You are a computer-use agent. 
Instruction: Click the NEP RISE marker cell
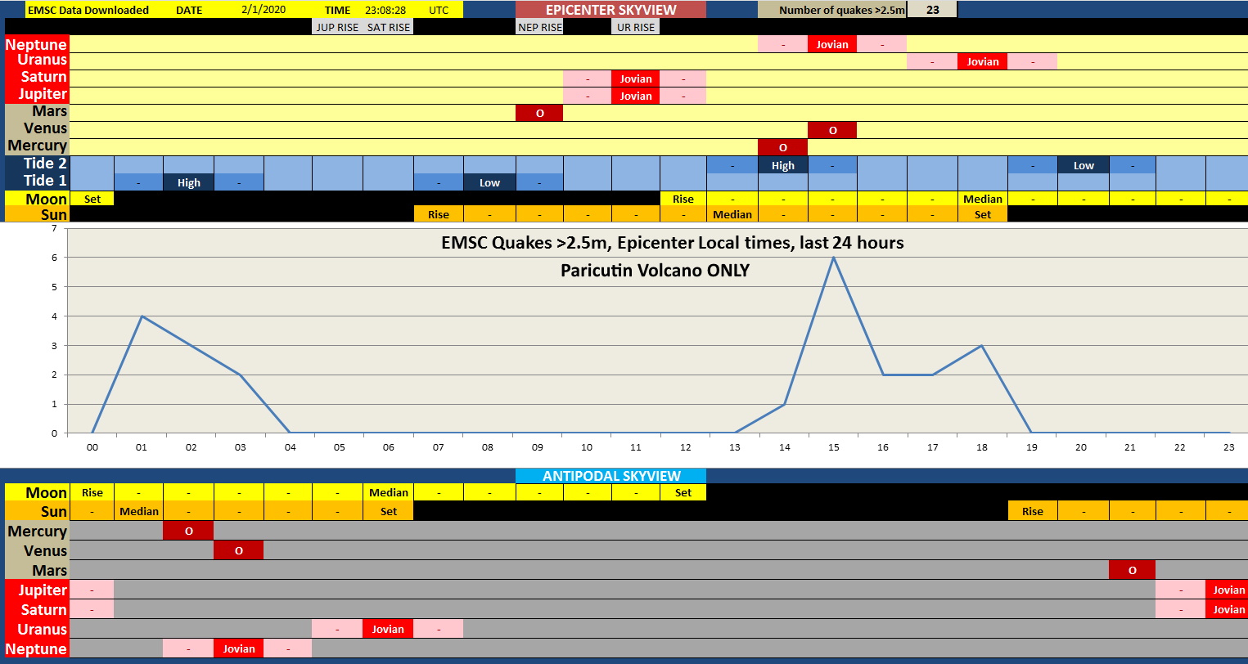pos(540,27)
